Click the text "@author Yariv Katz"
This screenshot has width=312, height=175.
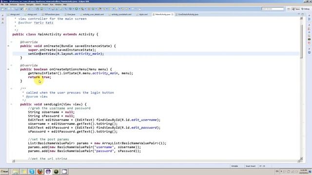(36, 23)
